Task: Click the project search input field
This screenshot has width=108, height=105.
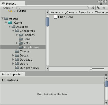Action: pyautogui.click(x=52, y=8)
